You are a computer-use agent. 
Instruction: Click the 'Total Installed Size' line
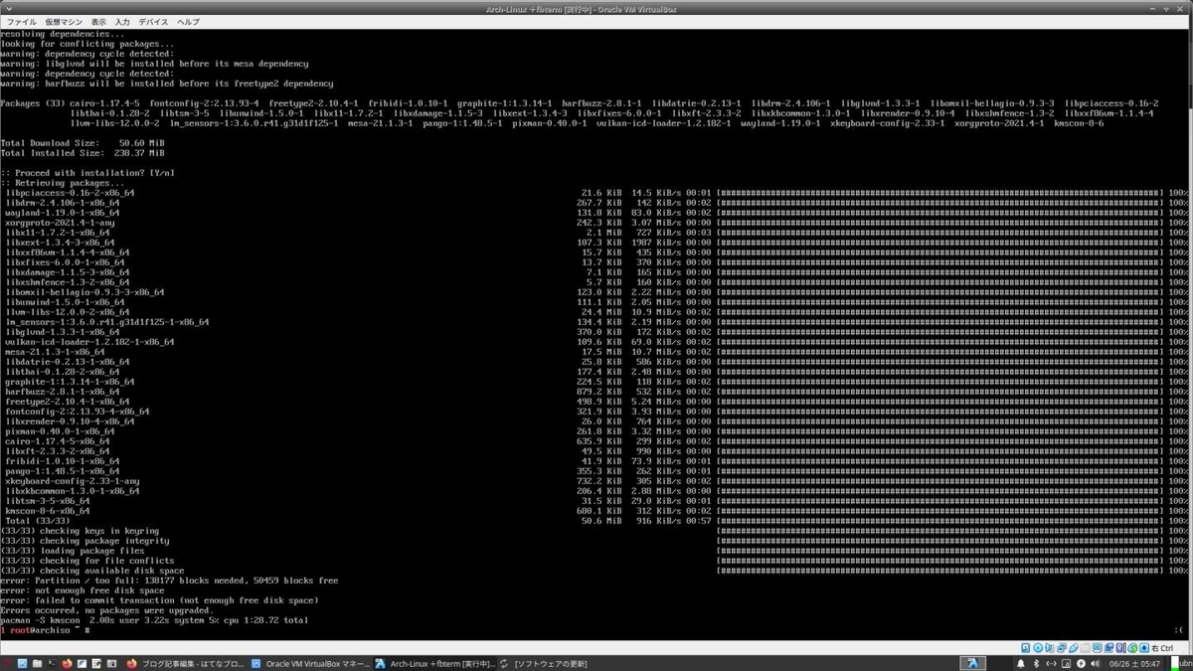point(83,153)
